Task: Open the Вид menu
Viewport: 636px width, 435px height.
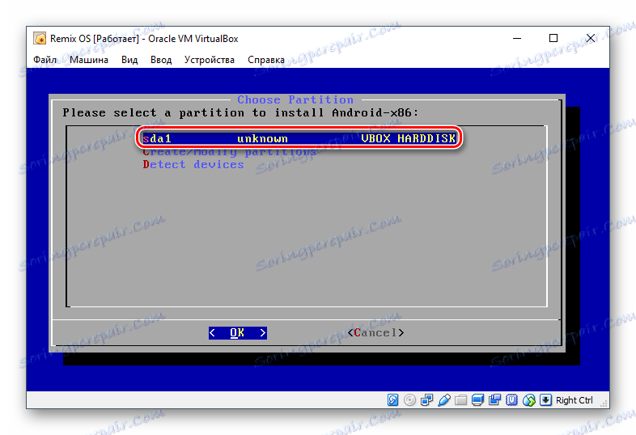Action: tap(129, 60)
